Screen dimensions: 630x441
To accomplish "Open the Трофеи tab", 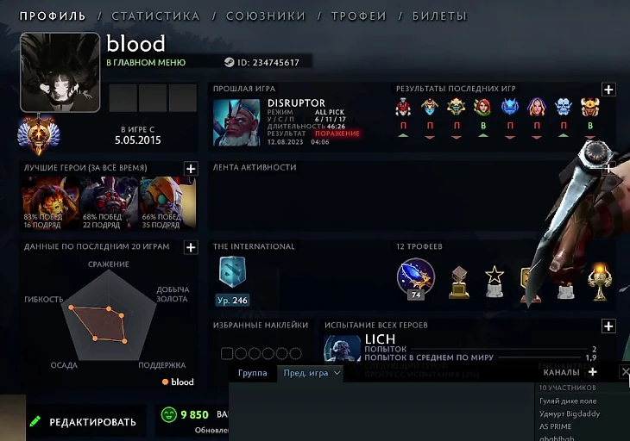I will click(x=359, y=16).
